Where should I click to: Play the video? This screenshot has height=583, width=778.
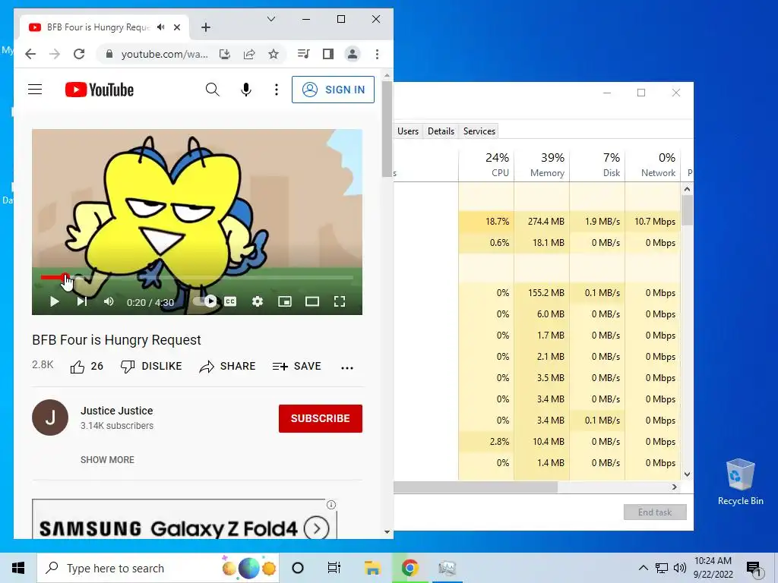55,301
